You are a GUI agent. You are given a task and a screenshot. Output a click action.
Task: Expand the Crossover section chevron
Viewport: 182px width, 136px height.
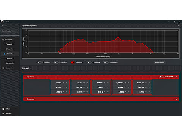(x=176, y=99)
